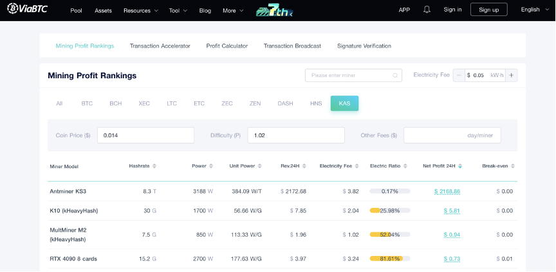Image resolution: width=556 pixels, height=272 pixels.
Task: Open net profit $ 5.81 link
Action: pos(452,211)
